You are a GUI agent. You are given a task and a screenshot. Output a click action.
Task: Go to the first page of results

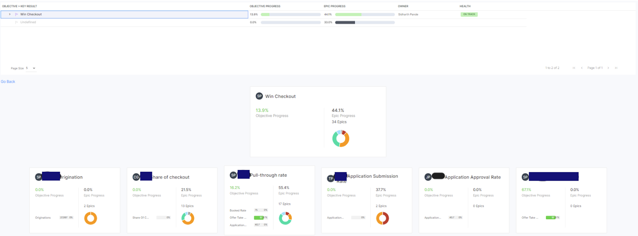(x=574, y=68)
